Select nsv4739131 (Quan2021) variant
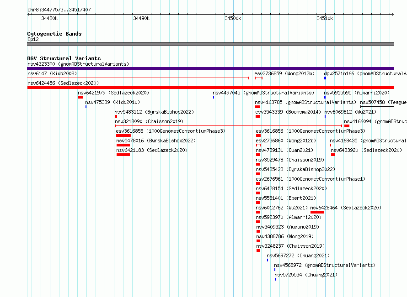 coord(284,150)
